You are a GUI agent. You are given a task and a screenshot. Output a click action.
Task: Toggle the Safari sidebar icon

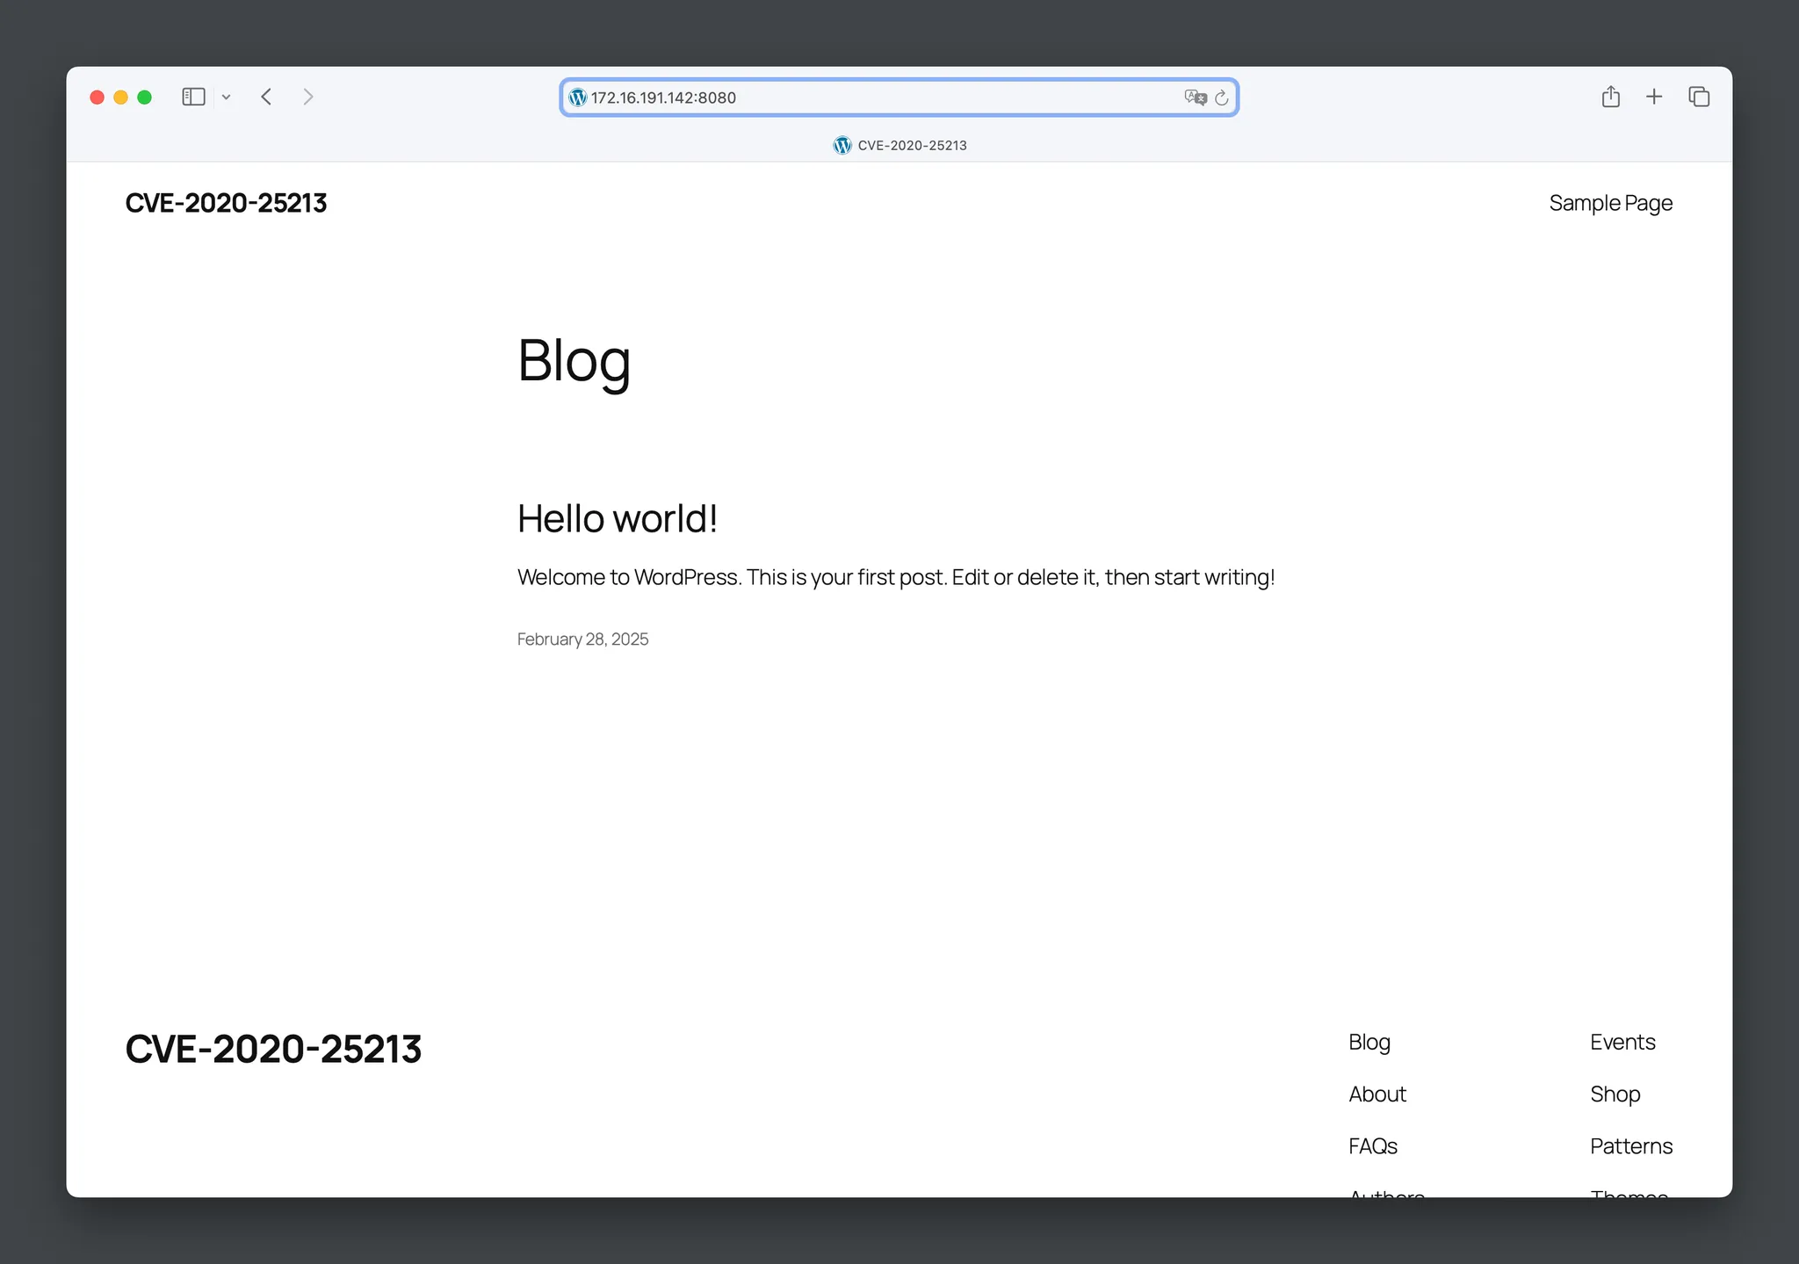193,97
